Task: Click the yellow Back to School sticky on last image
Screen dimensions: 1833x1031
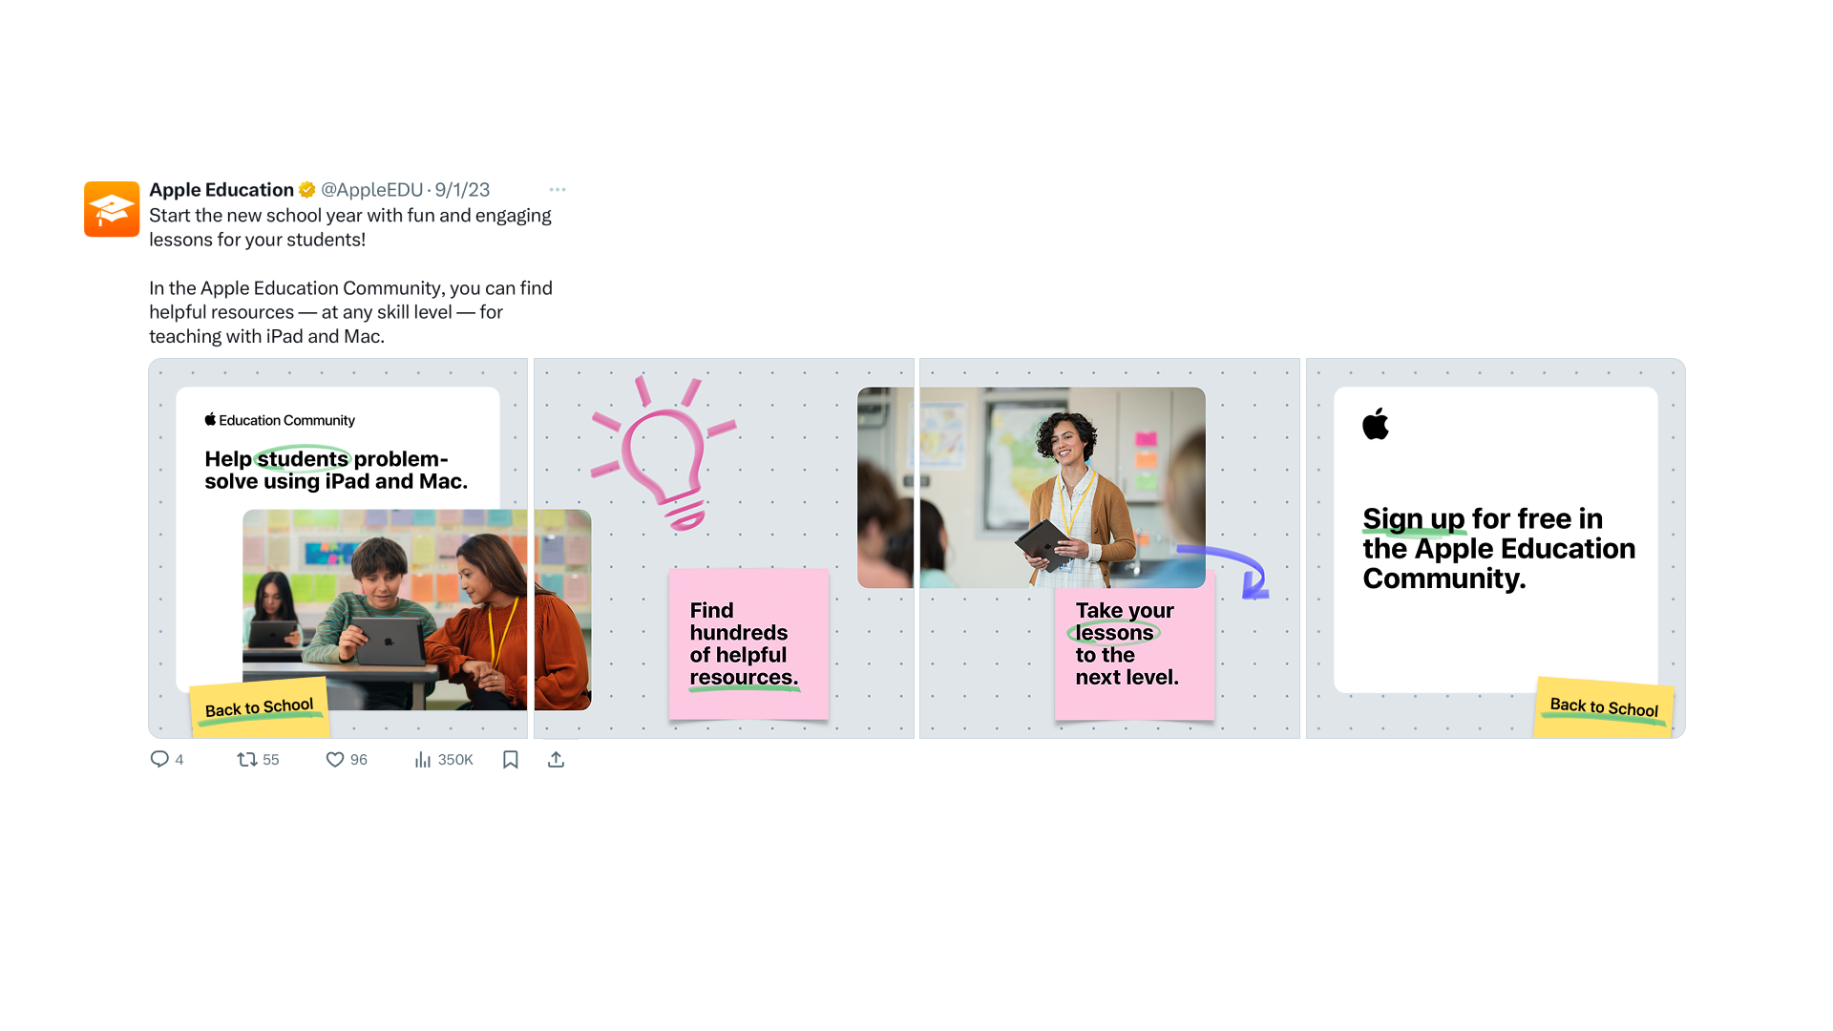Action: (x=1604, y=707)
